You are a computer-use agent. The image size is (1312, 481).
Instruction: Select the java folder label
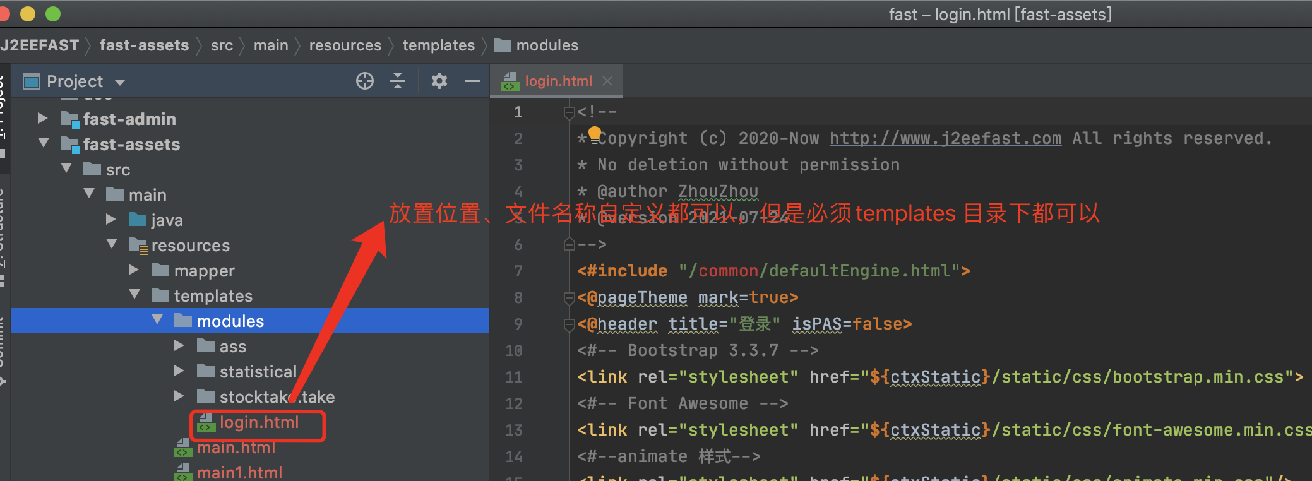pos(167,220)
